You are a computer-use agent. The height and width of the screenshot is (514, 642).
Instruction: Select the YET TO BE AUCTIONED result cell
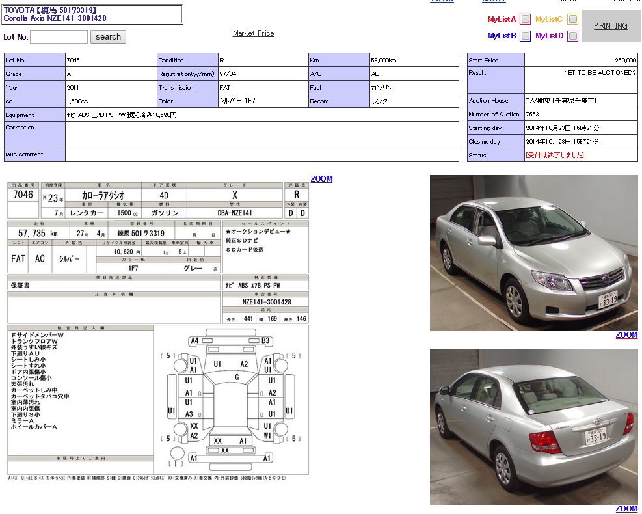pyautogui.click(x=600, y=73)
